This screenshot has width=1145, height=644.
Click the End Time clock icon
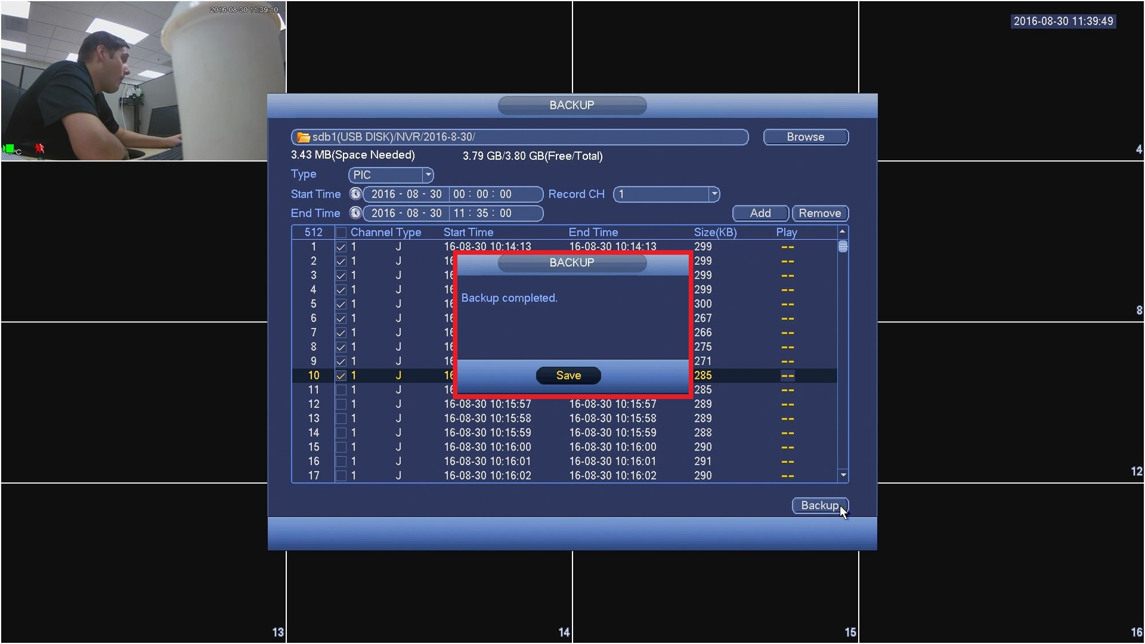tap(356, 213)
